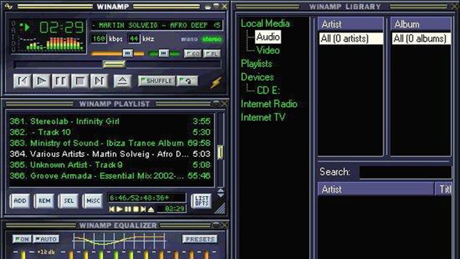Open the Winamp main menu icon in the title bar
Image resolution: width=460 pixels, height=259 pixels.
8,6
